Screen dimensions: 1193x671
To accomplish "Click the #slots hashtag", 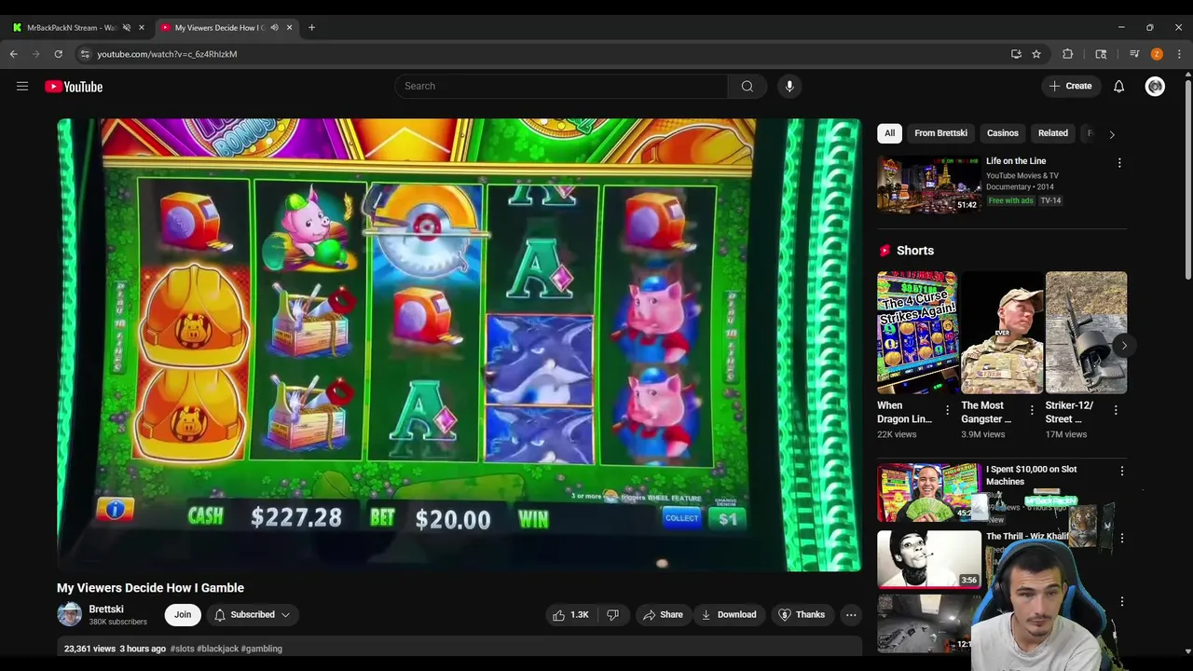I will pyautogui.click(x=183, y=649).
